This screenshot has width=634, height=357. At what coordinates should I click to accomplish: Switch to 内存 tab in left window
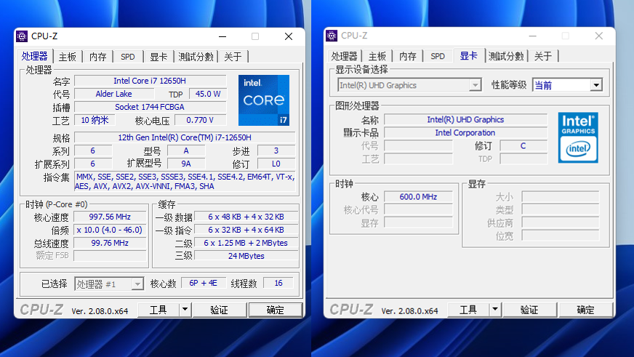[98, 57]
